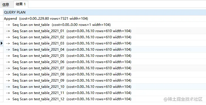Select the row for test_table_2021_02
206x105 pixels.
coord(105,37)
